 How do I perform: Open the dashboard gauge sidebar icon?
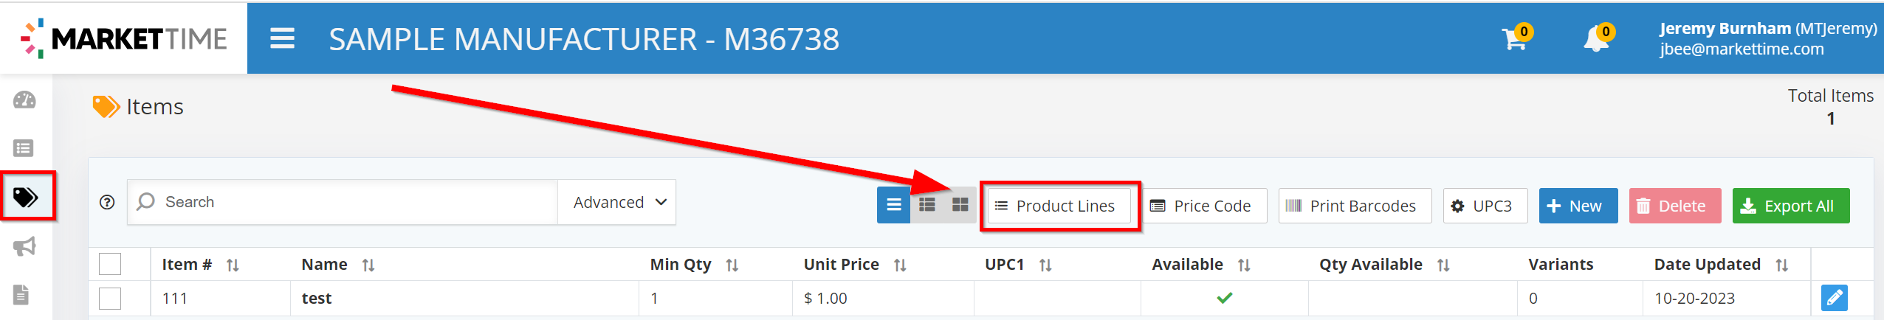(24, 100)
